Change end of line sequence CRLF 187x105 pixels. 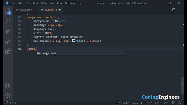pyautogui.click(x=158, y=103)
